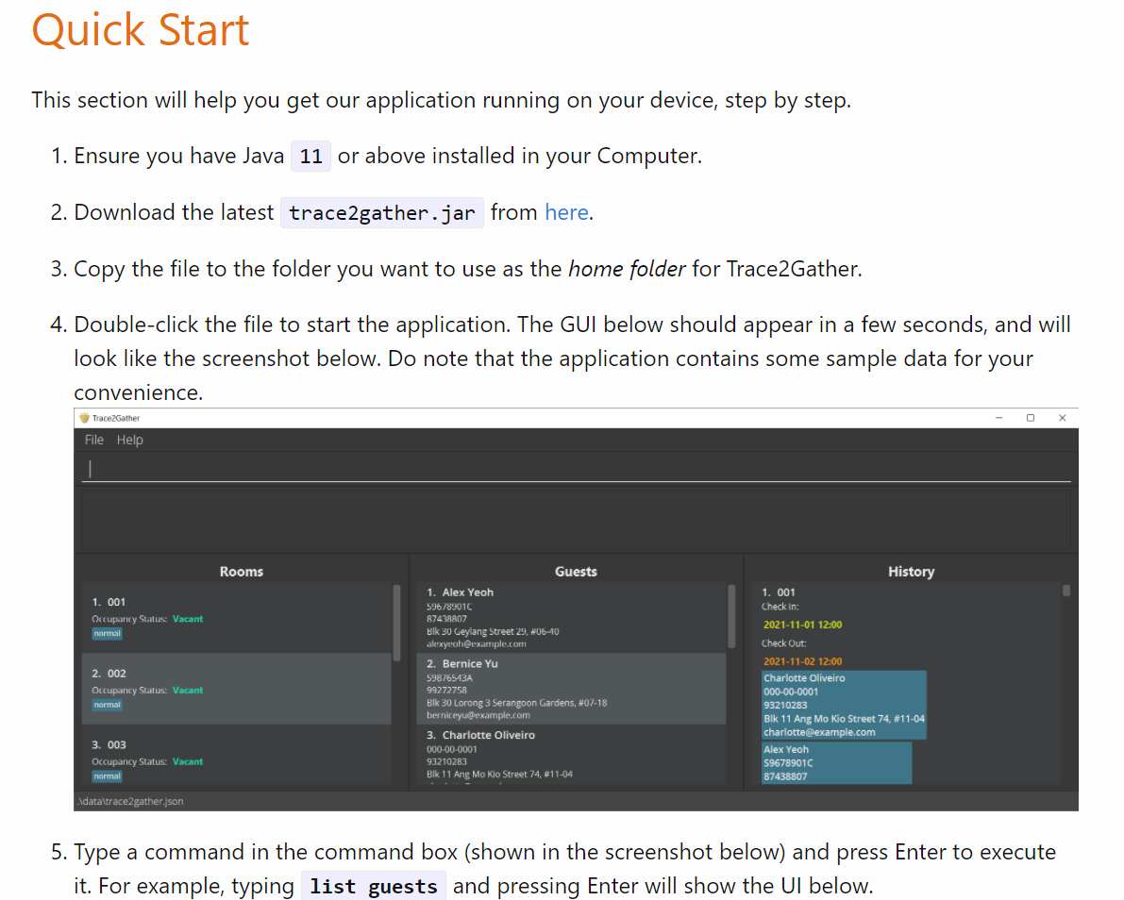Open the File menu in Trace2Gather

pyautogui.click(x=94, y=440)
